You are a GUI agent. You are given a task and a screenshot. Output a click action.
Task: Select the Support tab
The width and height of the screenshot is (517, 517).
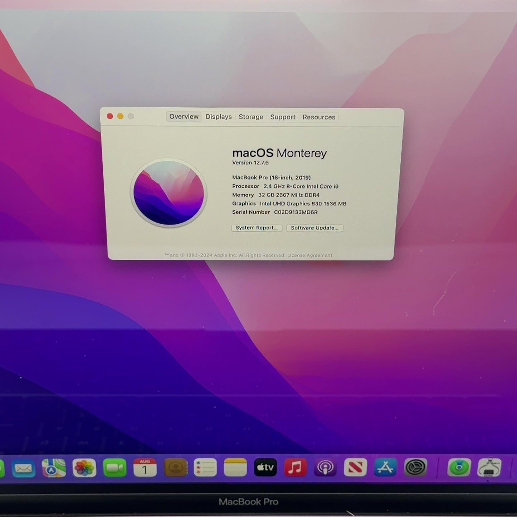pyautogui.click(x=283, y=117)
